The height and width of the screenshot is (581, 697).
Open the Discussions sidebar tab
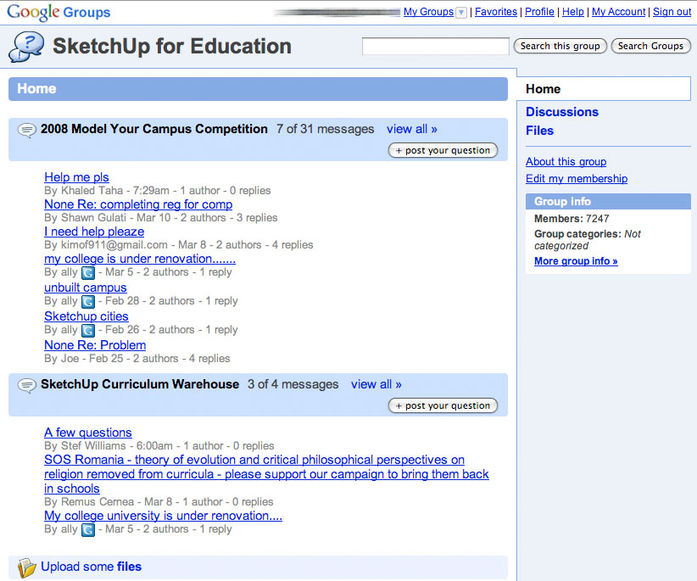pyautogui.click(x=561, y=112)
